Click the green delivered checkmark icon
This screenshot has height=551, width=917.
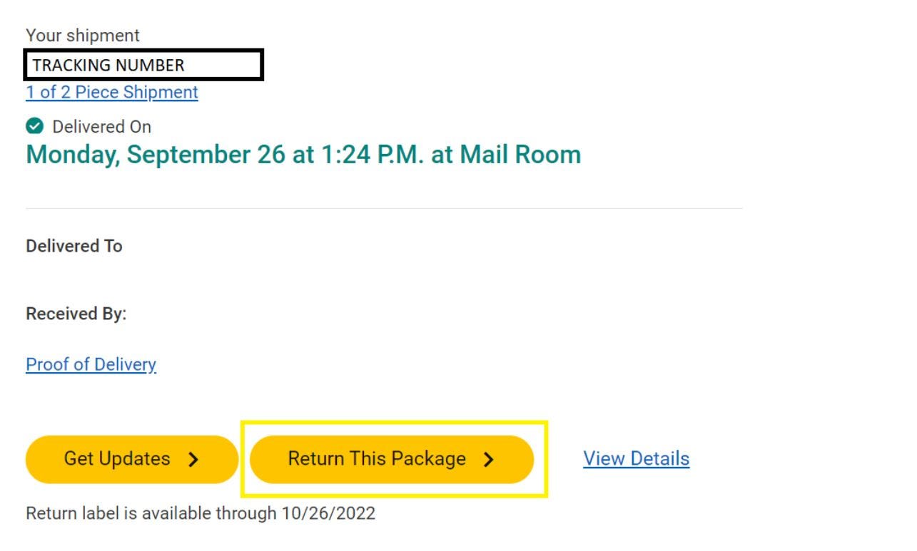coord(34,127)
